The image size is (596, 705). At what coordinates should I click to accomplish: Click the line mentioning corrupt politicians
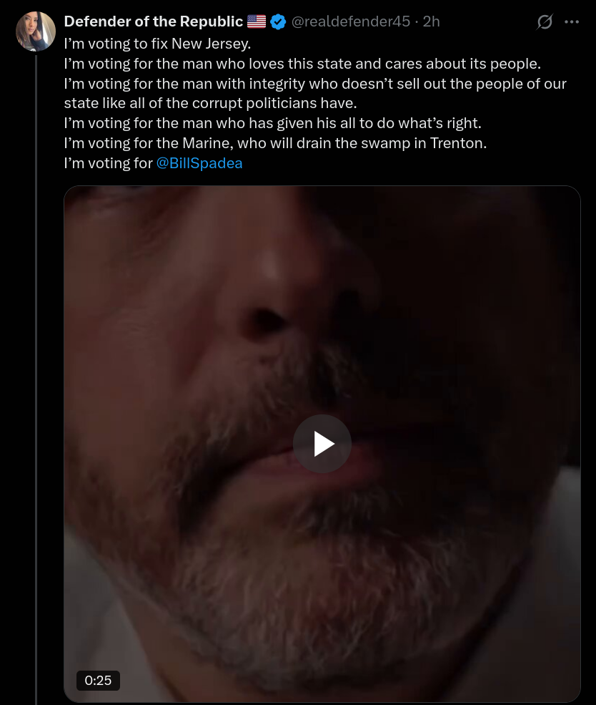click(x=211, y=103)
